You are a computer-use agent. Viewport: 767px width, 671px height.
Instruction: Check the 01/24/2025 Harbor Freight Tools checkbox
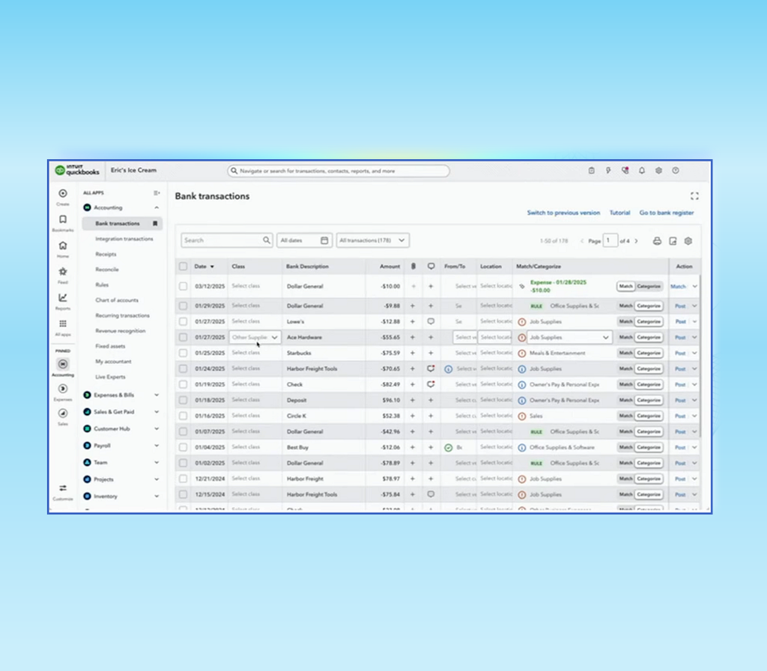point(183,368)
